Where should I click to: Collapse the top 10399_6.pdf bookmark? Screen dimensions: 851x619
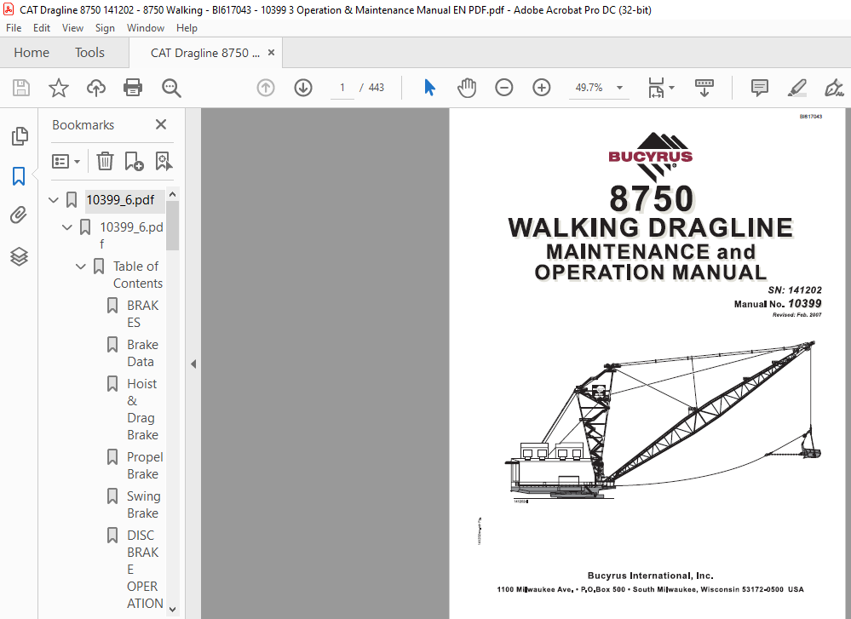pos(53,200)
